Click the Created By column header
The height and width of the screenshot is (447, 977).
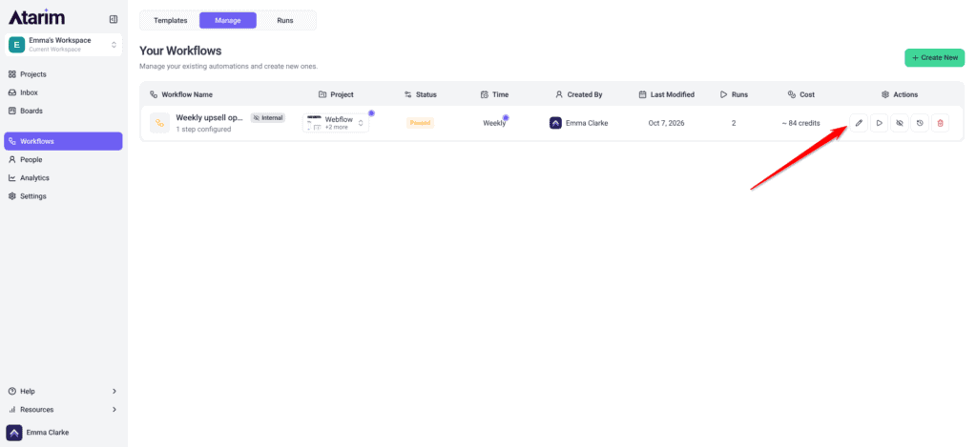pyautogui.click(x=579, y=94)
